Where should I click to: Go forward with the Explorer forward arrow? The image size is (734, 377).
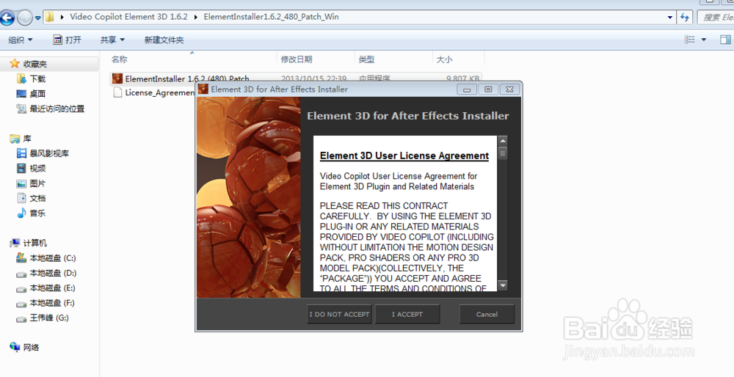pos(24,18)
